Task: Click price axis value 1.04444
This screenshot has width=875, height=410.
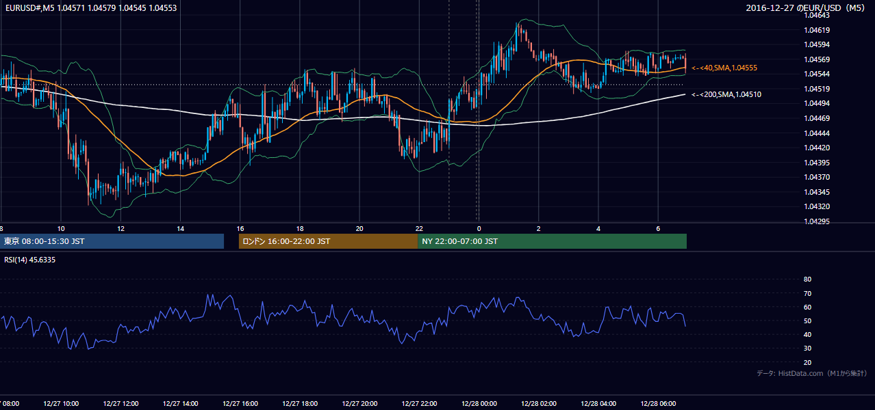Action: 817,133
